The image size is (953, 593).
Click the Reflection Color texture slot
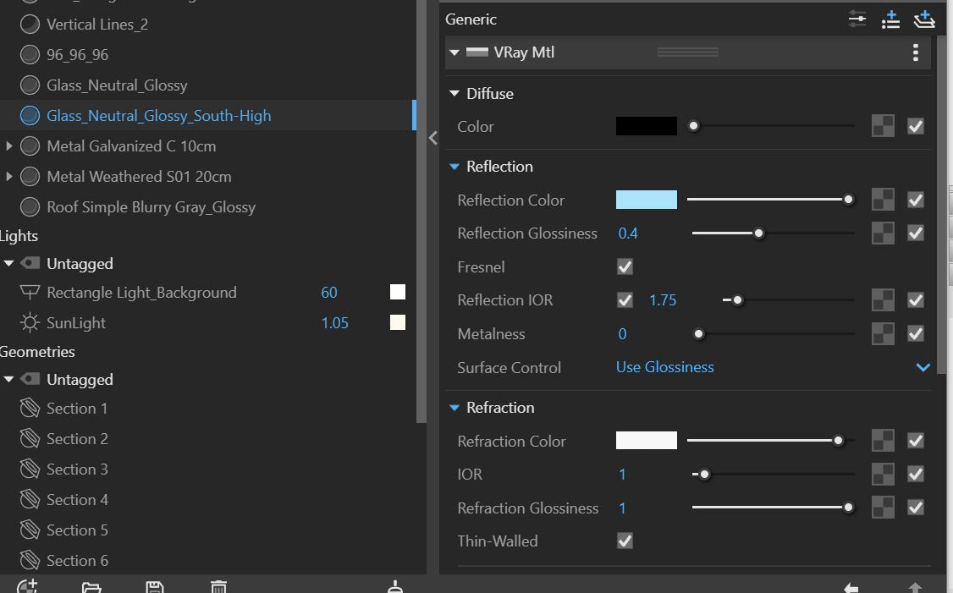coord(883,200)
